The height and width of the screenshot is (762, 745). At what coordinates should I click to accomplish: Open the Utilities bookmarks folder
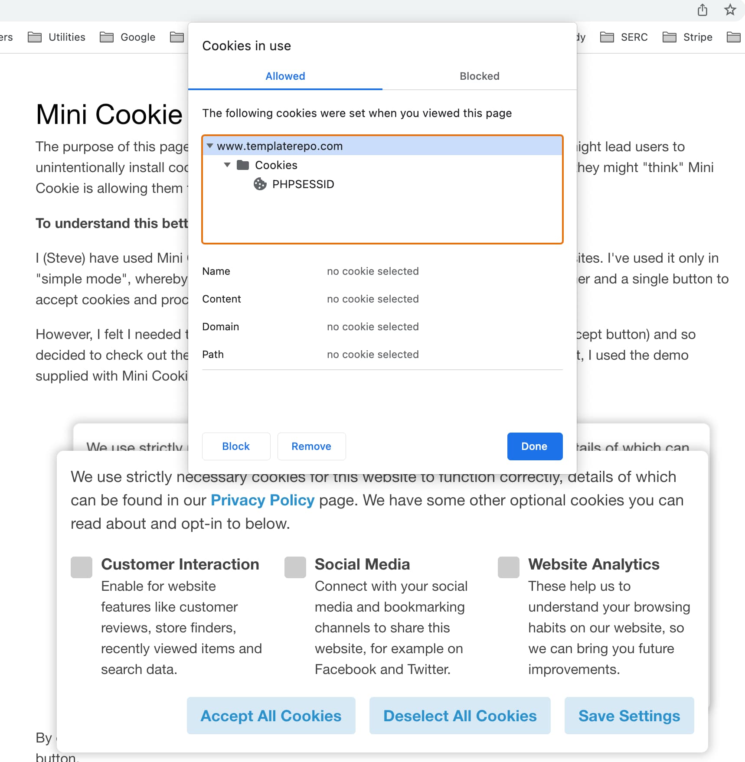coord(57,37)
